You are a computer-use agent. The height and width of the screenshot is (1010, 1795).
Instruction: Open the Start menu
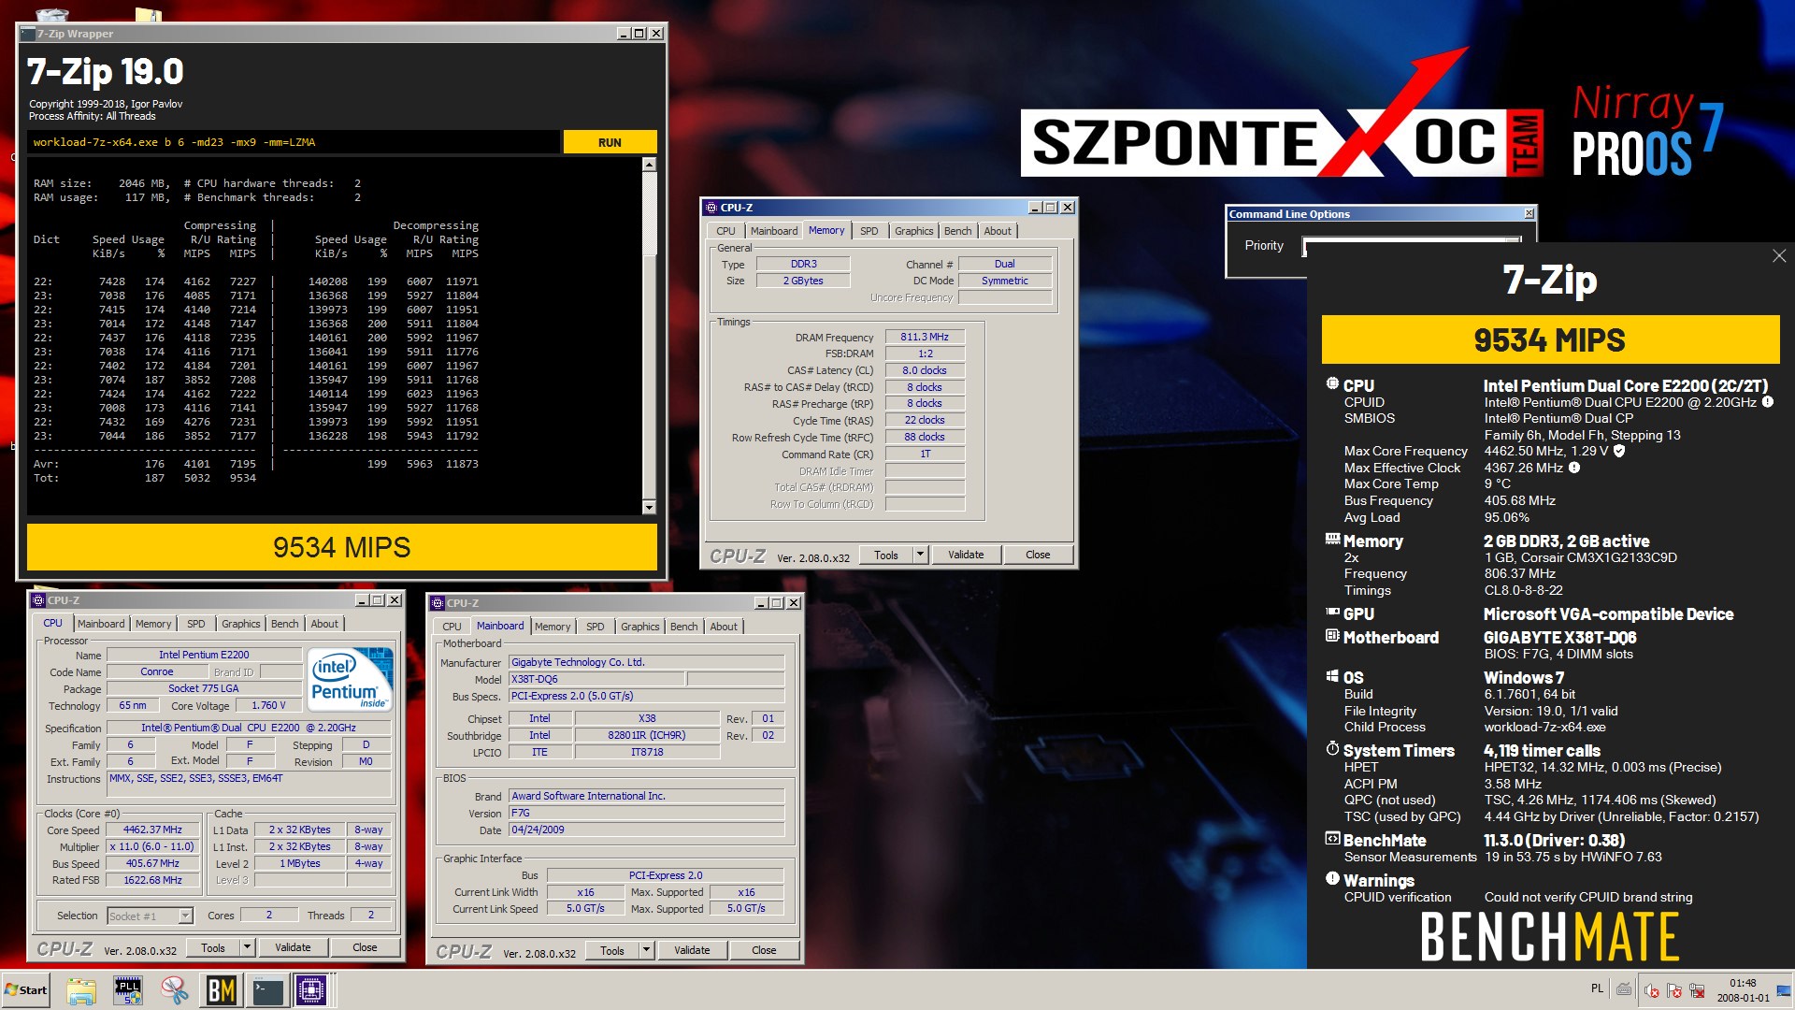coord(25,990)
